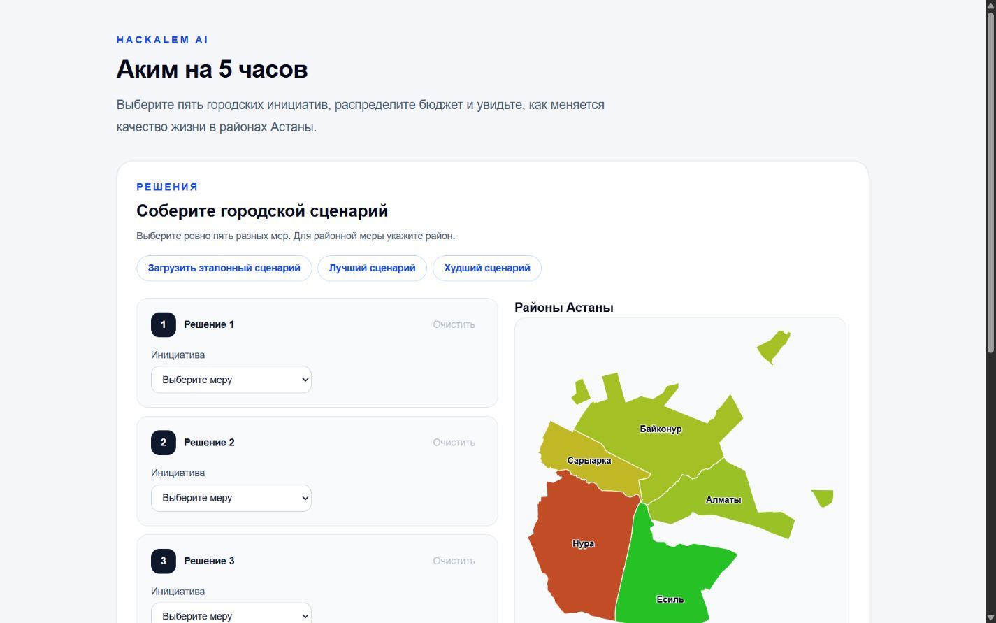Click the 'Решение 1' card title
This screenshot has height=623, width=996.
coord(209,324)
